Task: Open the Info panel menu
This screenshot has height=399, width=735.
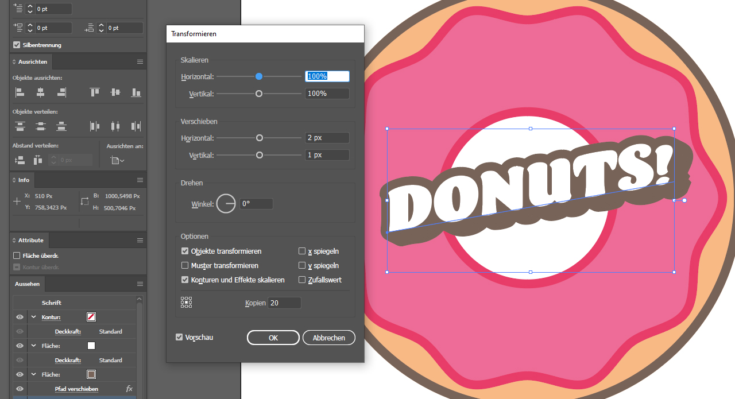Action: (x=140, y=180)
